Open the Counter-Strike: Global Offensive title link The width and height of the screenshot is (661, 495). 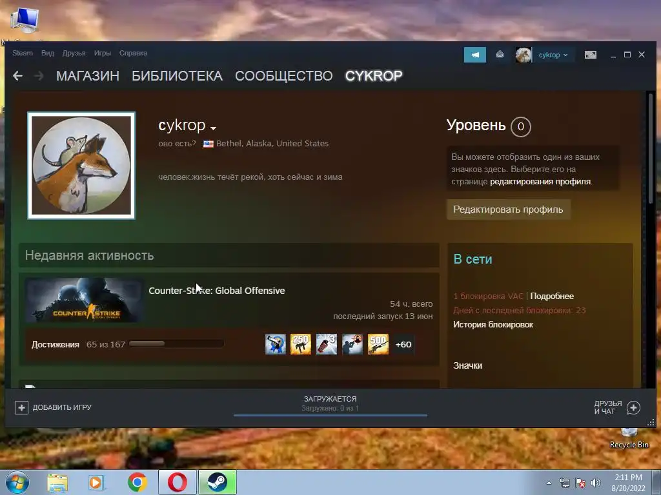(217, 291)
